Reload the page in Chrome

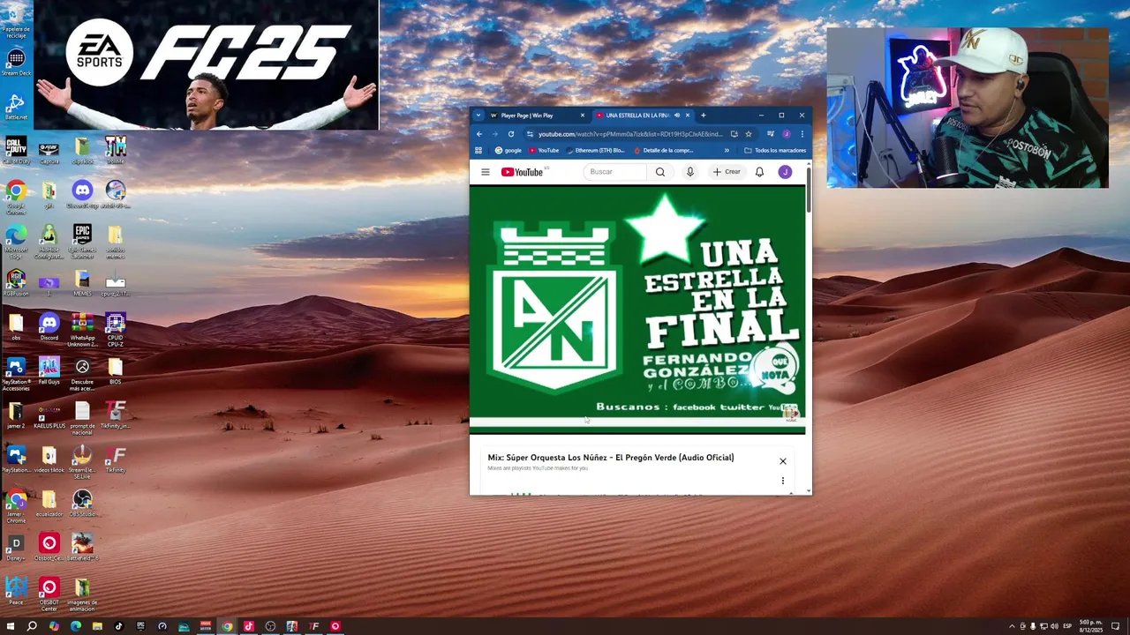(510, 134)
